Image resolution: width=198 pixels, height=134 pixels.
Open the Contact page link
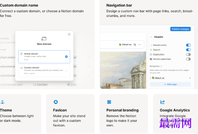42,85
